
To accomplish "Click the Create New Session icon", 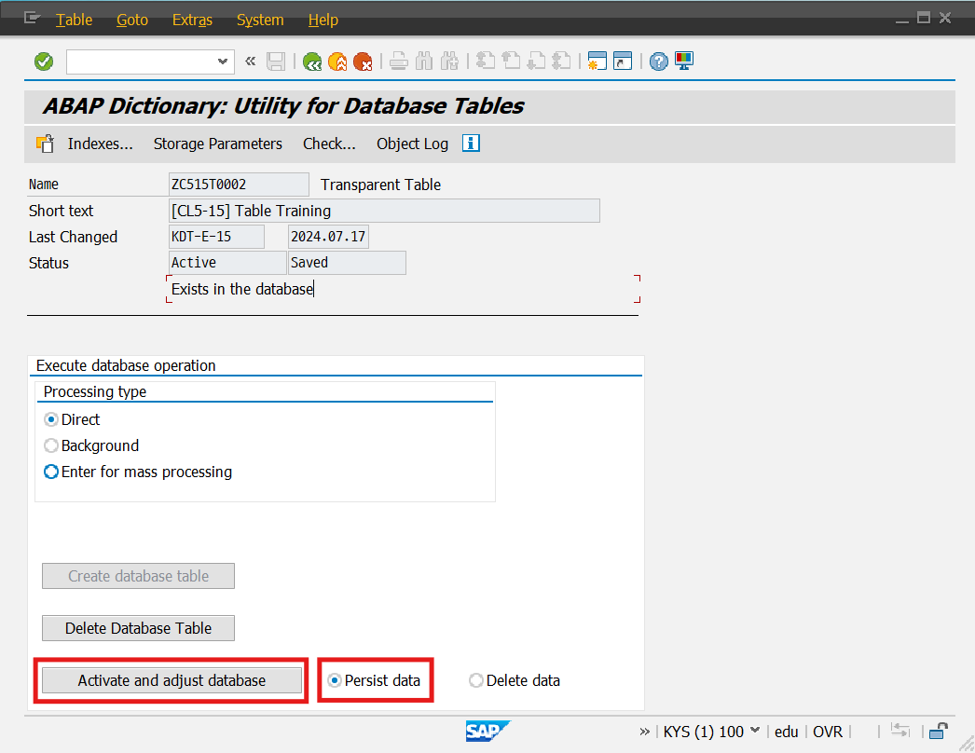I will pyautogui.click(x=597, y=61).
